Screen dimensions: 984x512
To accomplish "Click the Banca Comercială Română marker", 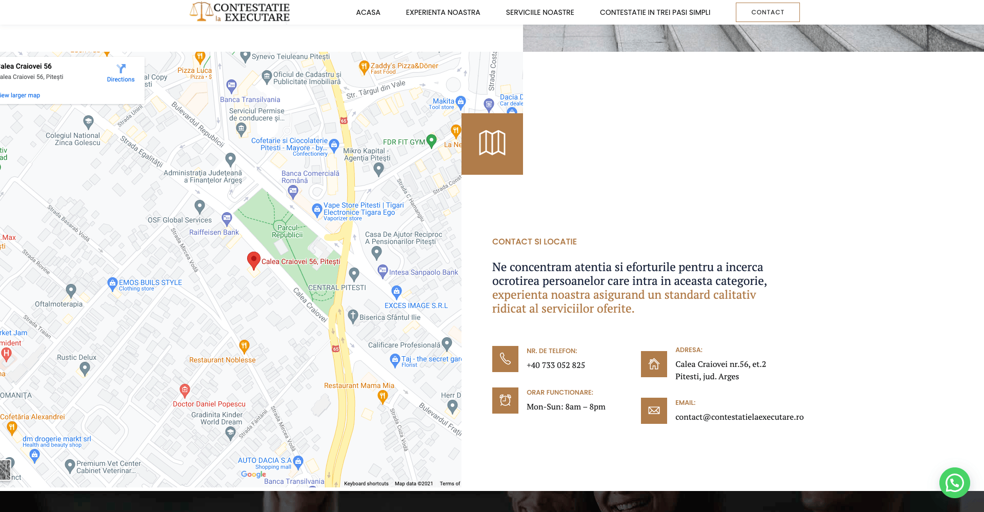I will pos(293,192).
